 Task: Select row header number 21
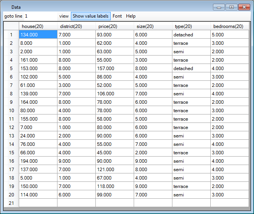pyautogui.click(x=11, y=203)
